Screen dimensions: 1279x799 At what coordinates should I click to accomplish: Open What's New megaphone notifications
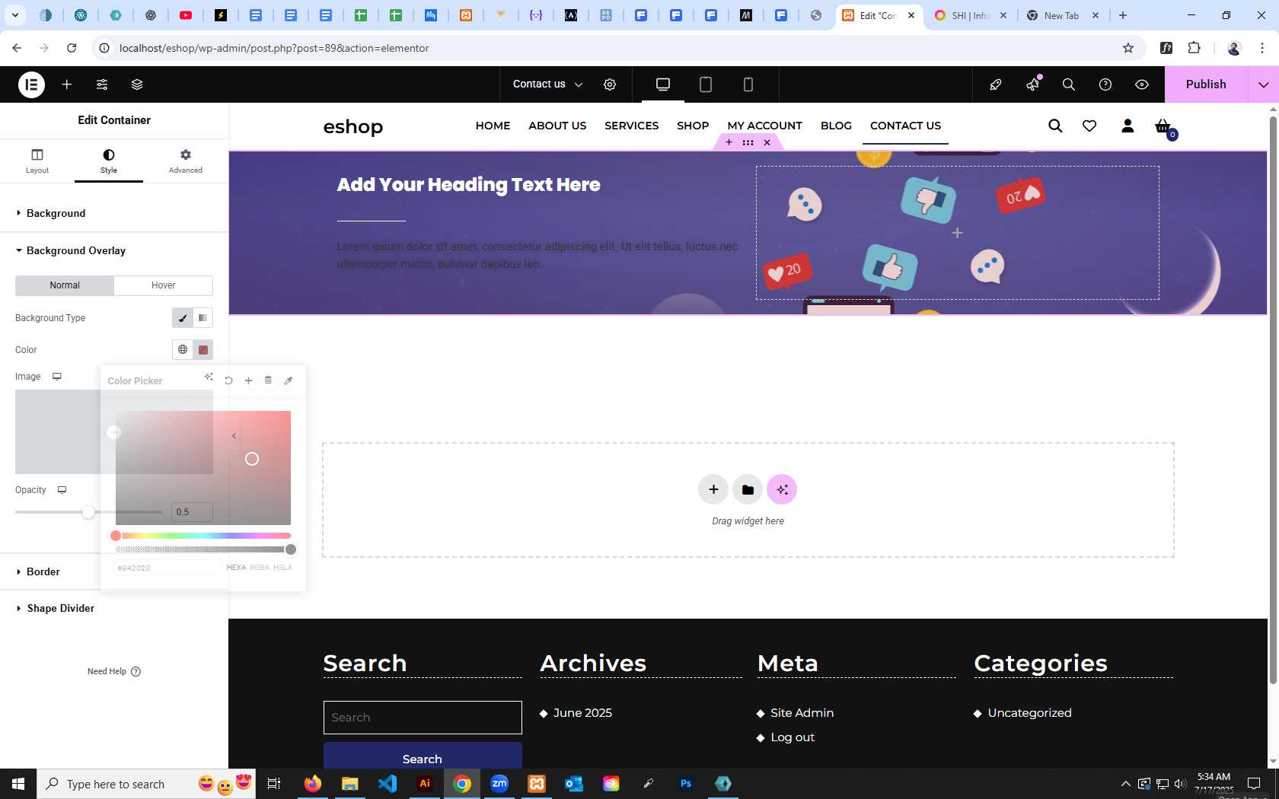click(x=1032, y=84)
